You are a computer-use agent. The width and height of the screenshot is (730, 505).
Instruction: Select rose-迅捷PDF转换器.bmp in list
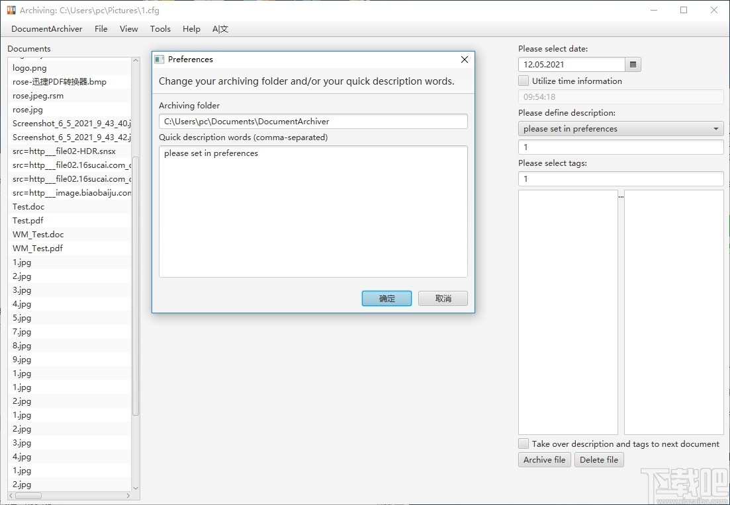click(70, 82)
